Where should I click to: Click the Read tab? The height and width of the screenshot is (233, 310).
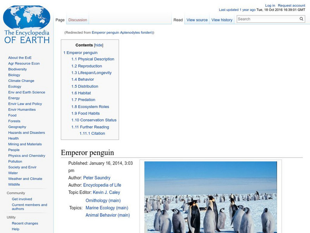point(178,19)
